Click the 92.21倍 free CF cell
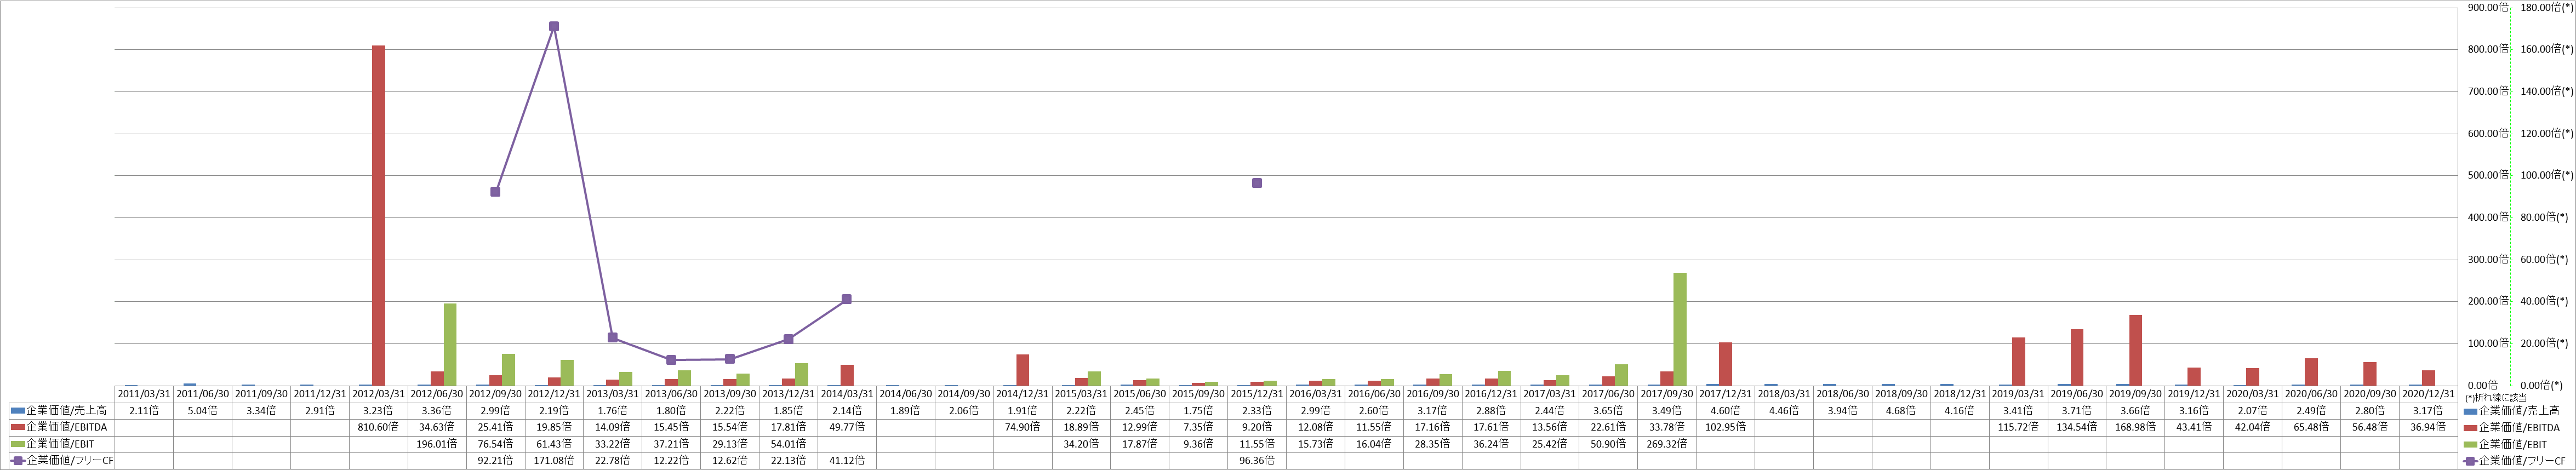This screenshot has width=2576, height=470. tap(495, 461)
